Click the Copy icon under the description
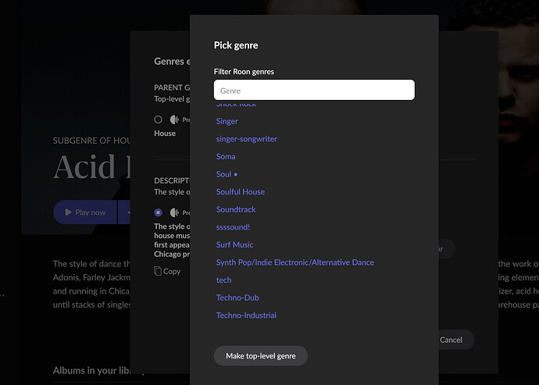This screenshot has width=539, height=385. coord(159,271)
